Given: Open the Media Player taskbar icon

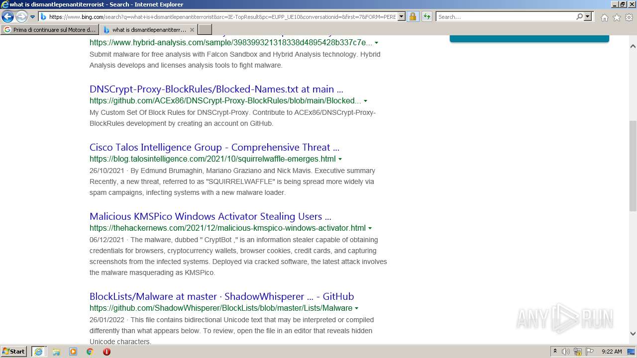Looking at the screenshot, I should point(73,352).
